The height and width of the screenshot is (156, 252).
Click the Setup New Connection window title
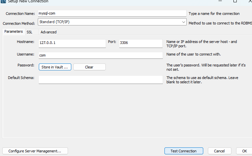pyautogui.click(x=28, y=1)
